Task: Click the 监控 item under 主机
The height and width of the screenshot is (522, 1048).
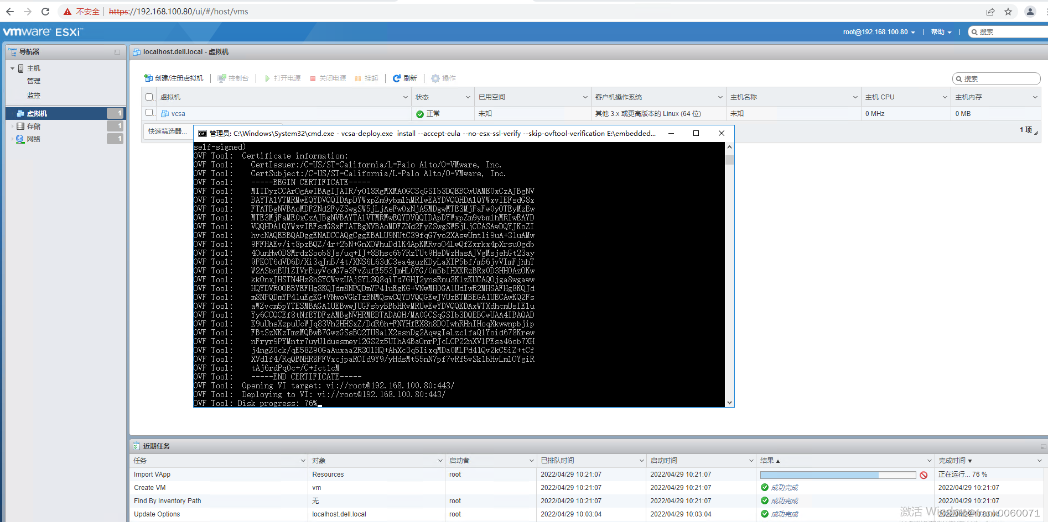Action: pos(34,95)
